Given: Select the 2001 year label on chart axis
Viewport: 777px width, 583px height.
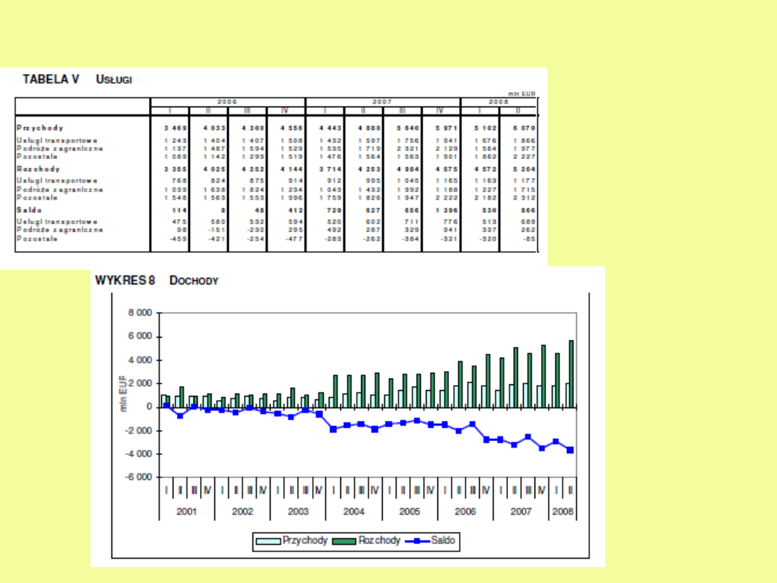Looking at the screenshot, I should [x=186, y=512].
